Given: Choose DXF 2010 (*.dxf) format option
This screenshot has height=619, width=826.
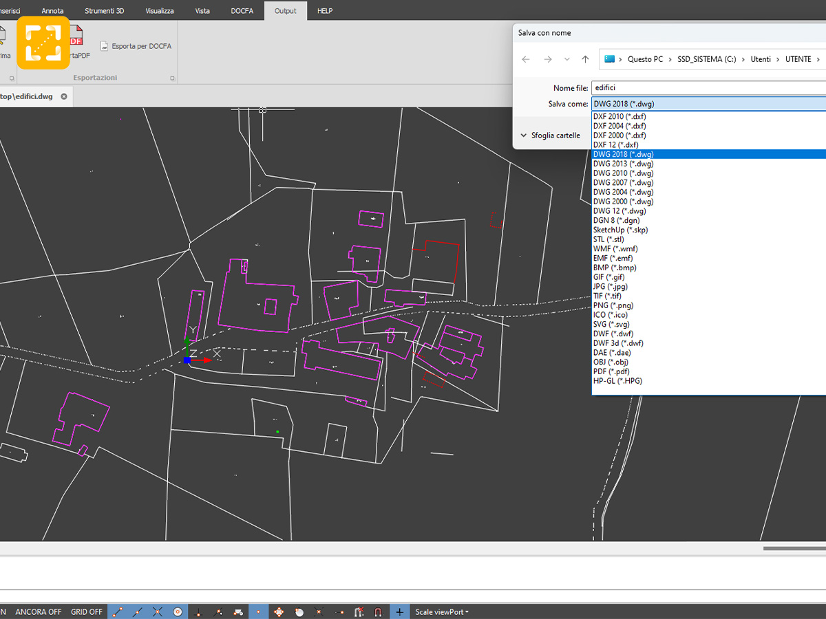Looking at the screenshot, I should click(x=619, y=116).
